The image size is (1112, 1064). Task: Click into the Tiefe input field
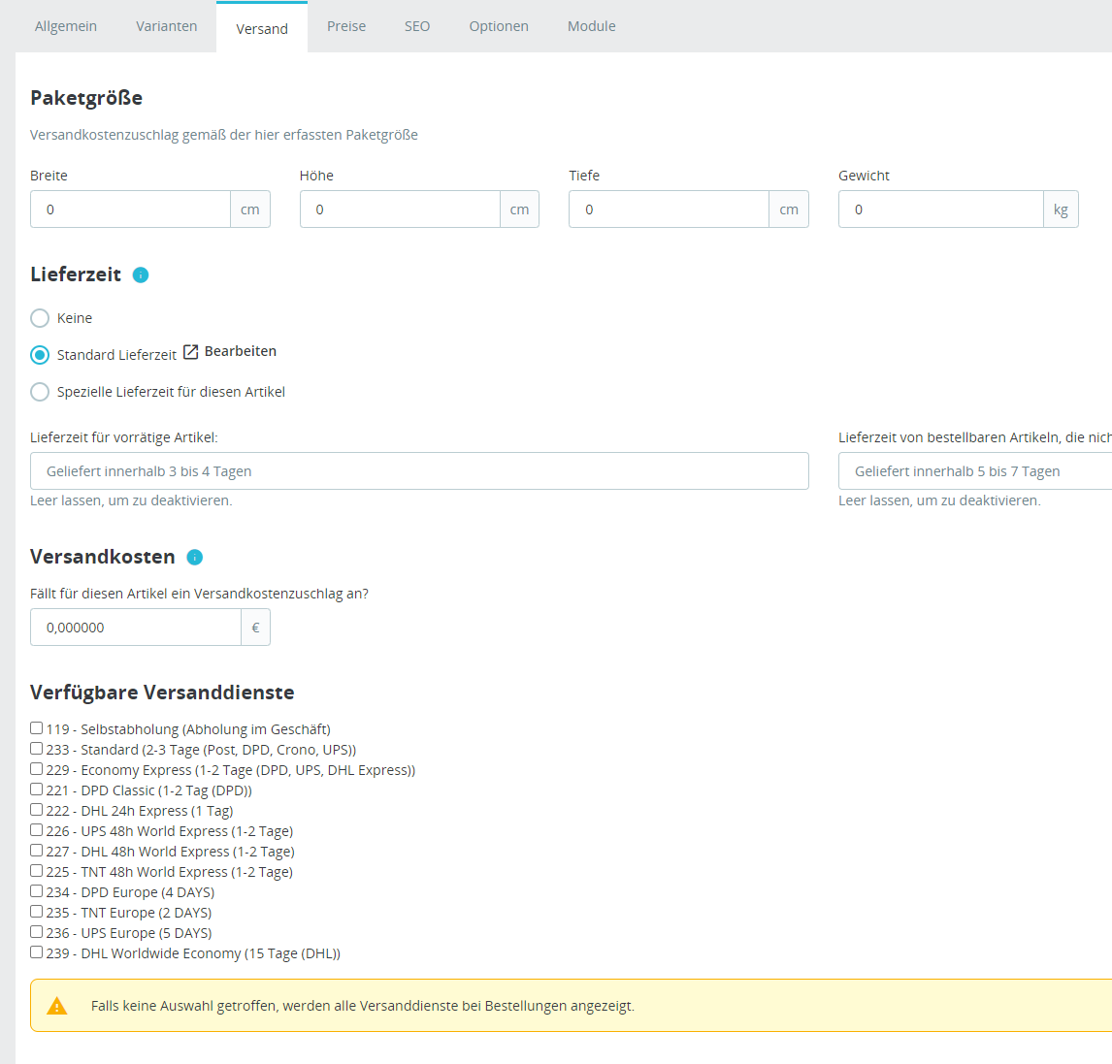[669, 210]
